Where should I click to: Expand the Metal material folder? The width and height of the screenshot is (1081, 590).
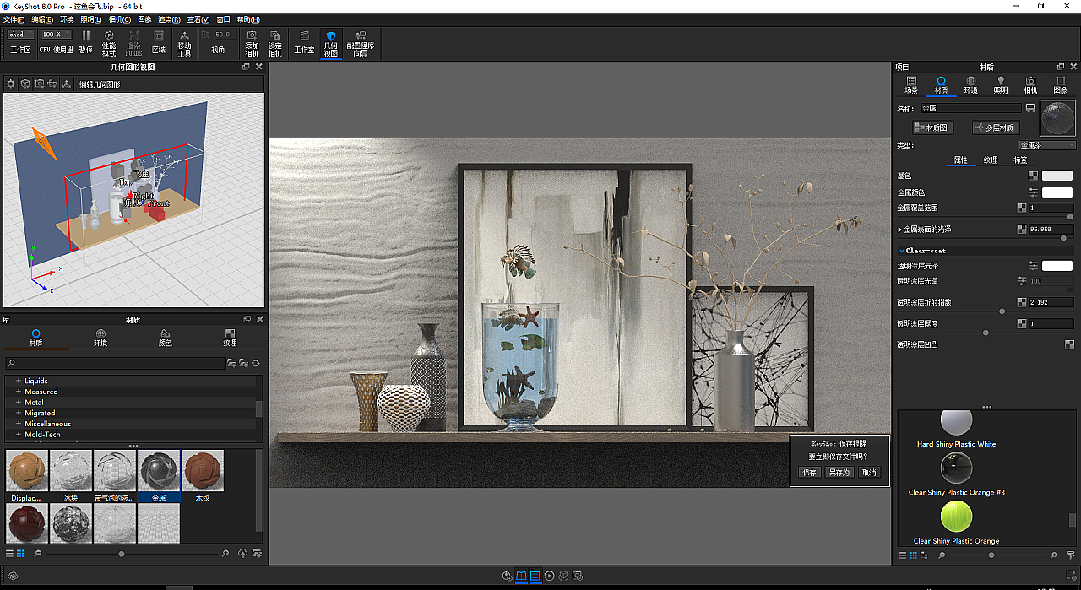click(19, 403)
